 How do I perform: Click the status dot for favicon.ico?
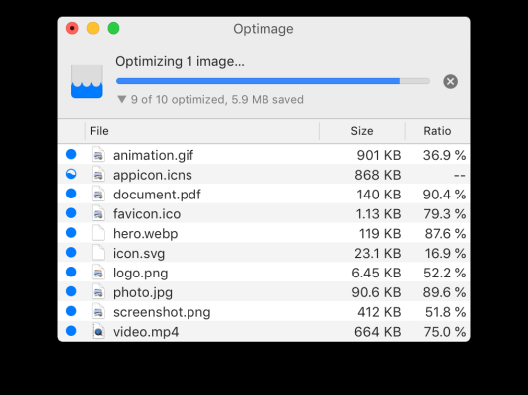click(71, 213)
